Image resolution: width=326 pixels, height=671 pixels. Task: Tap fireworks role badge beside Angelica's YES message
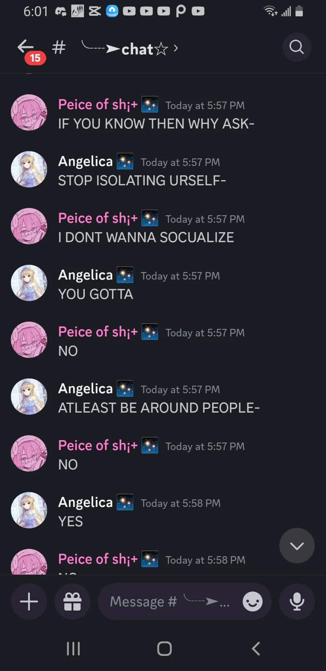(x=125, y=502)
